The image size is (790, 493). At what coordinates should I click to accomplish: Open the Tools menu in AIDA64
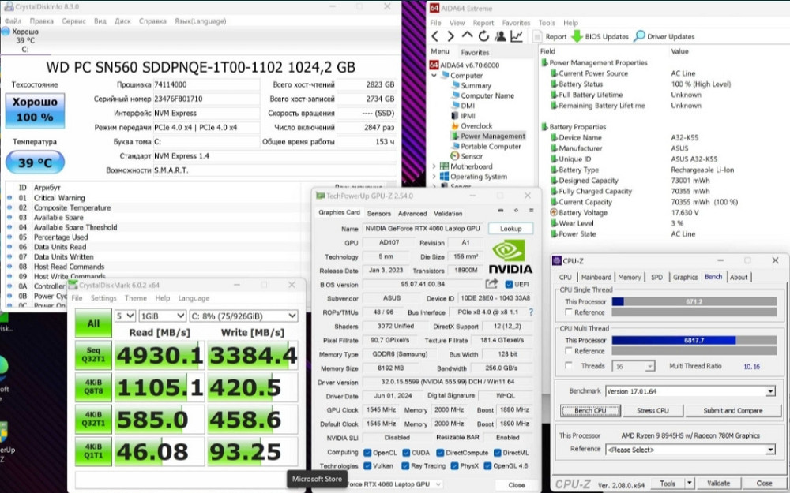click(547, 23)
